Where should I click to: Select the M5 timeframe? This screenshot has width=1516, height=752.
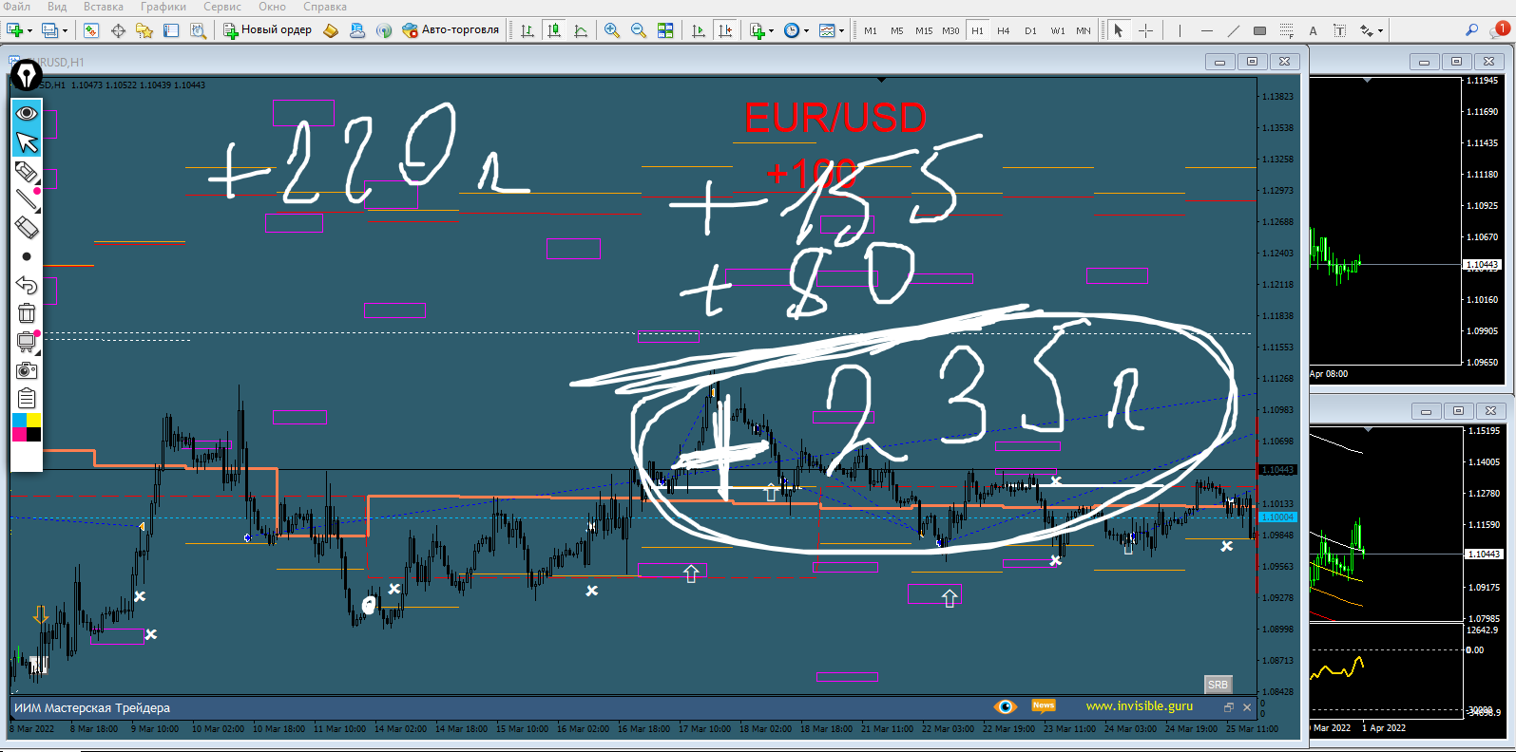[x=897, y=30]
